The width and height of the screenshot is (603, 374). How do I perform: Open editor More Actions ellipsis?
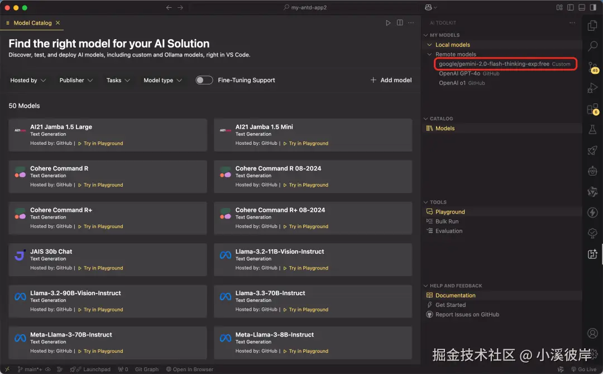tap(411, 23)
